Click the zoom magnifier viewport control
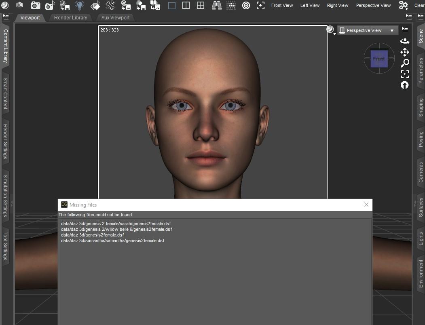This screenshot has width=425, height=325. (x=405, y=63)
